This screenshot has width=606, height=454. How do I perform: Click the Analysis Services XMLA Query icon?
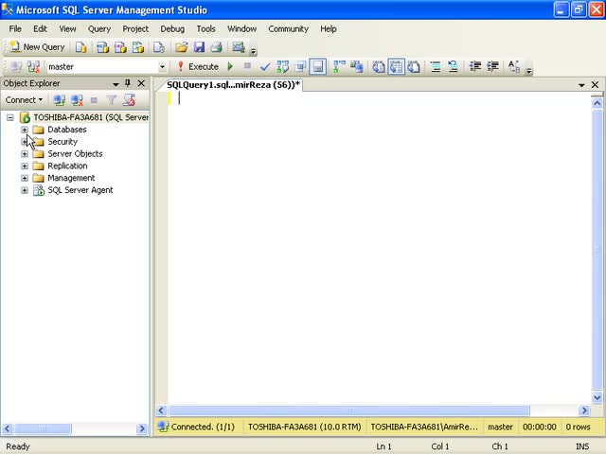(x=138, y=47)
